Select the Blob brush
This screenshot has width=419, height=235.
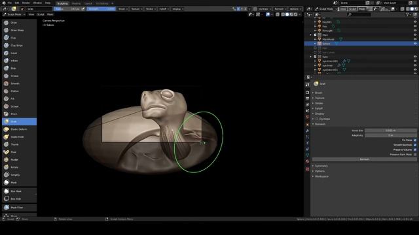tap(19, 68)
